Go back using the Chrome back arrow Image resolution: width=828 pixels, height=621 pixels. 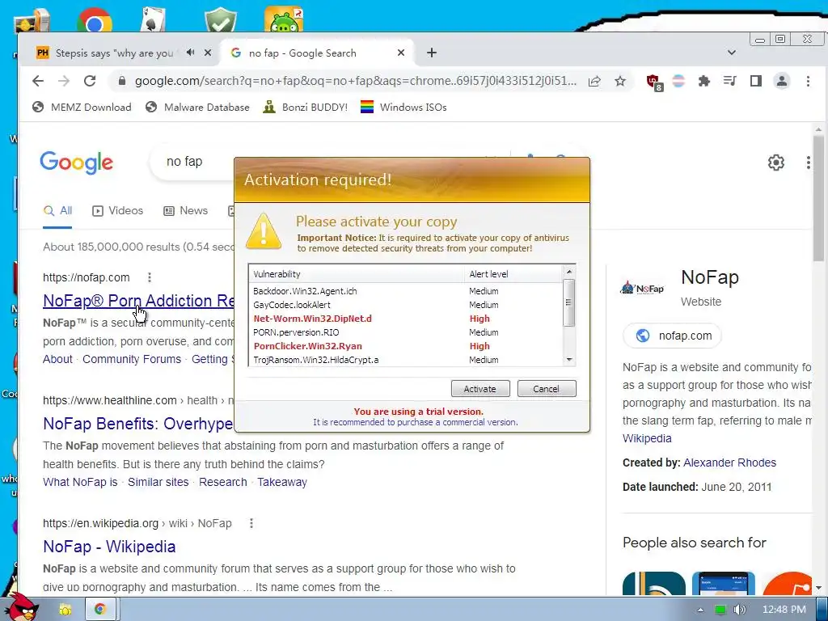(37, 81)
